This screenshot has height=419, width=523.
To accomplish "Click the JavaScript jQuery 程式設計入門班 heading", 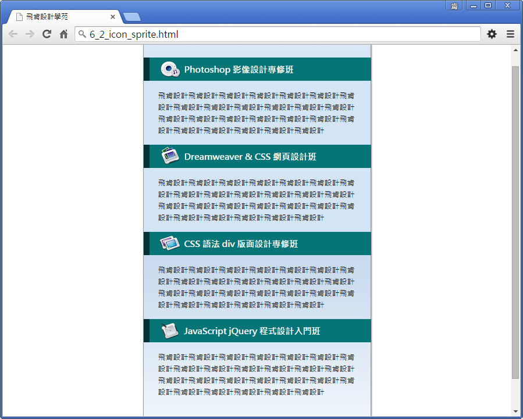I will [252, 331].
